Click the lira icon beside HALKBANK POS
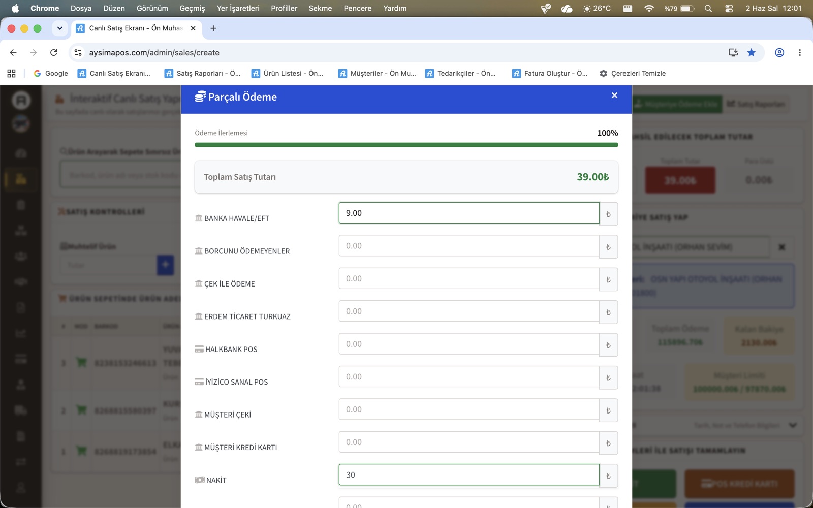Image resolution: width=813 pixels, height=508 pixels. pos(608,345)
